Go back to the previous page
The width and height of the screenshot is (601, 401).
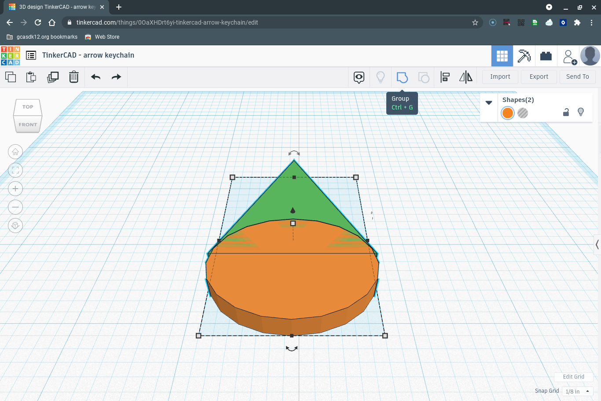(x=10, y=22)
